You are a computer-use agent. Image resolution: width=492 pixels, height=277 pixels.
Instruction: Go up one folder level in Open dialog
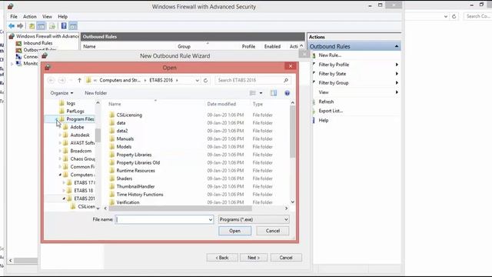pos(79,80)
